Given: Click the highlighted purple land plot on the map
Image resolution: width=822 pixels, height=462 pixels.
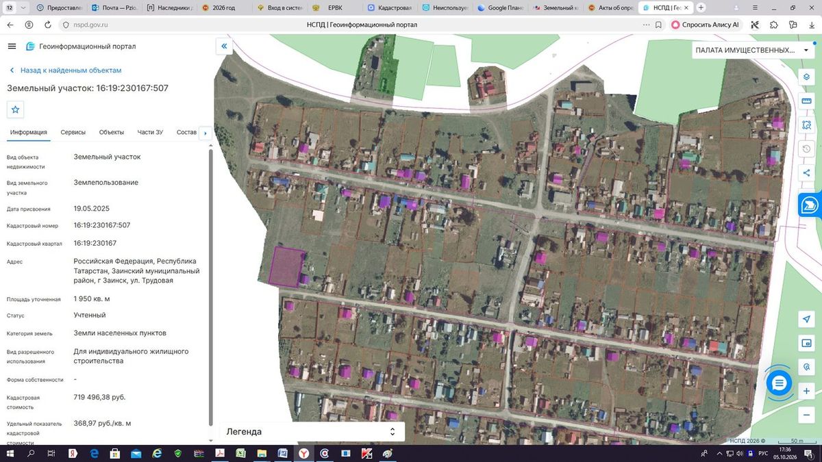Looking at the screenshot, I should pos(286,267).
